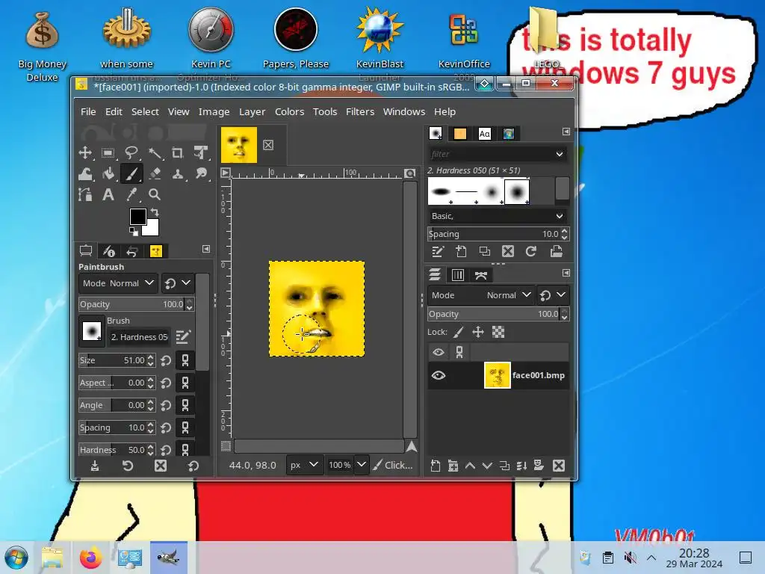The image size is (765, 574).
Task: Open Tool Options tab configuration menu
Action: [x=206, y=250]
